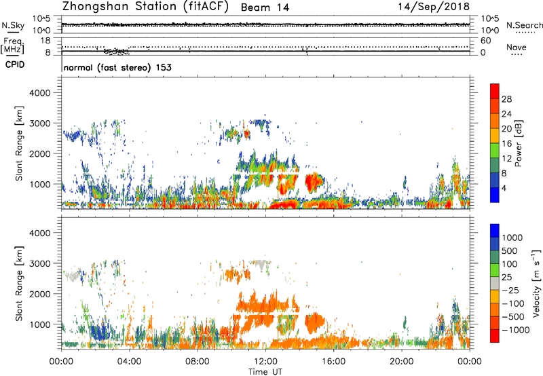
Task: Click the red top segment of power colorbar
Action: [x=495, y=91]
